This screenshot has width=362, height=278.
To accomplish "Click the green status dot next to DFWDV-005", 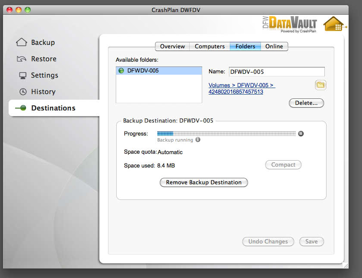I will [121, 71].
